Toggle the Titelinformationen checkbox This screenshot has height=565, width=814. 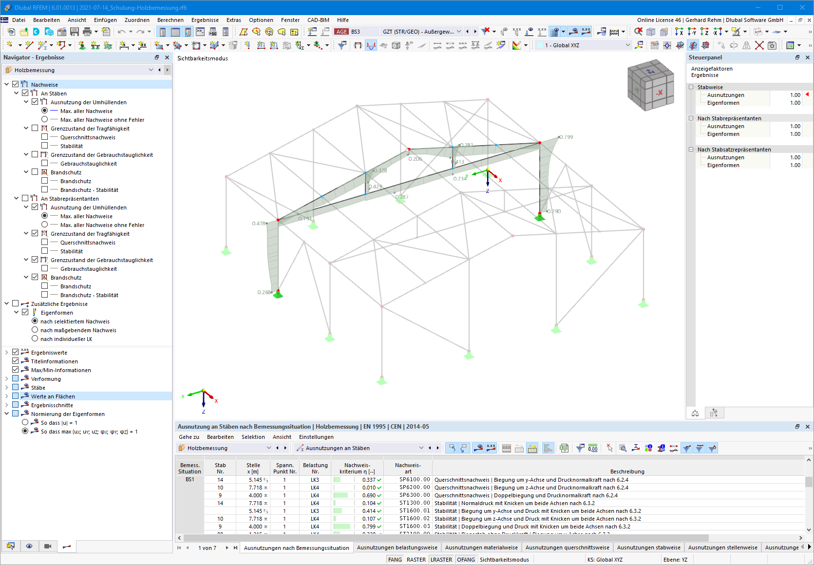[15, 361]
